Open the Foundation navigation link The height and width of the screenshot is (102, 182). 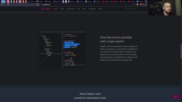(92, 9)
